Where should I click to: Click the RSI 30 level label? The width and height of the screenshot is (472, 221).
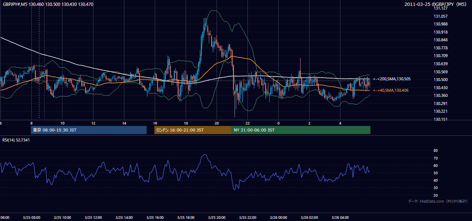(435, 188)
